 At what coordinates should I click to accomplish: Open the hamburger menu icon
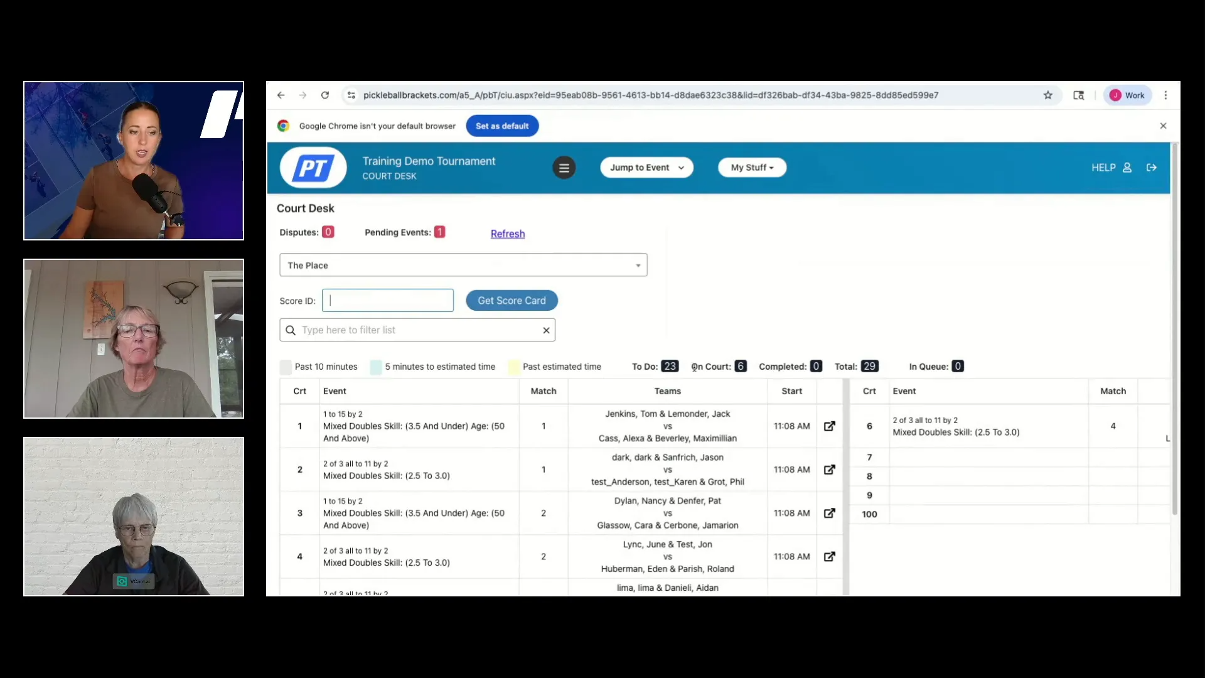[x=564, y=168]
